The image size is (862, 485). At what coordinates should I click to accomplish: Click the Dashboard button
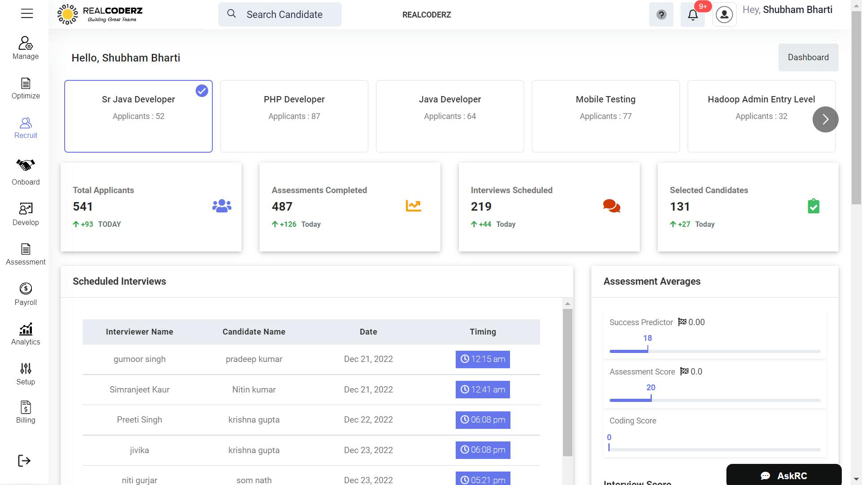(x=808, y=57)
